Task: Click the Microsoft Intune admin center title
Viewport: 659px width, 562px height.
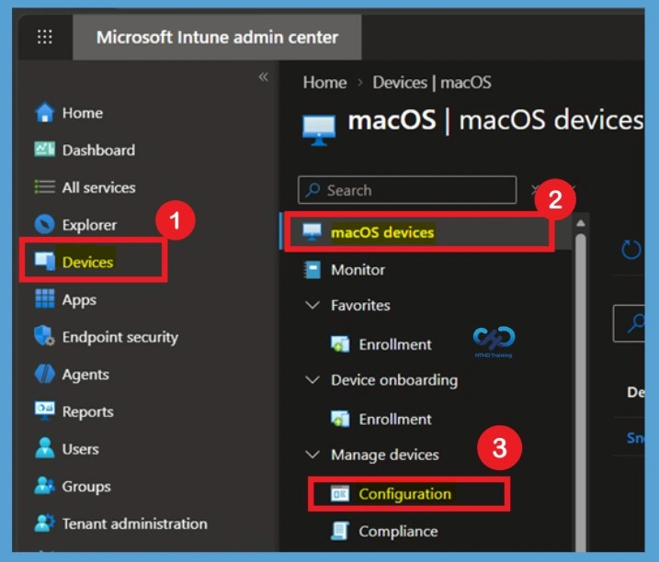Action: pos(217,38)
